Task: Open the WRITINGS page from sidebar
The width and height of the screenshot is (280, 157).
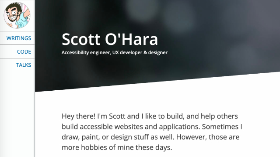Action: [x=19, y=38]
